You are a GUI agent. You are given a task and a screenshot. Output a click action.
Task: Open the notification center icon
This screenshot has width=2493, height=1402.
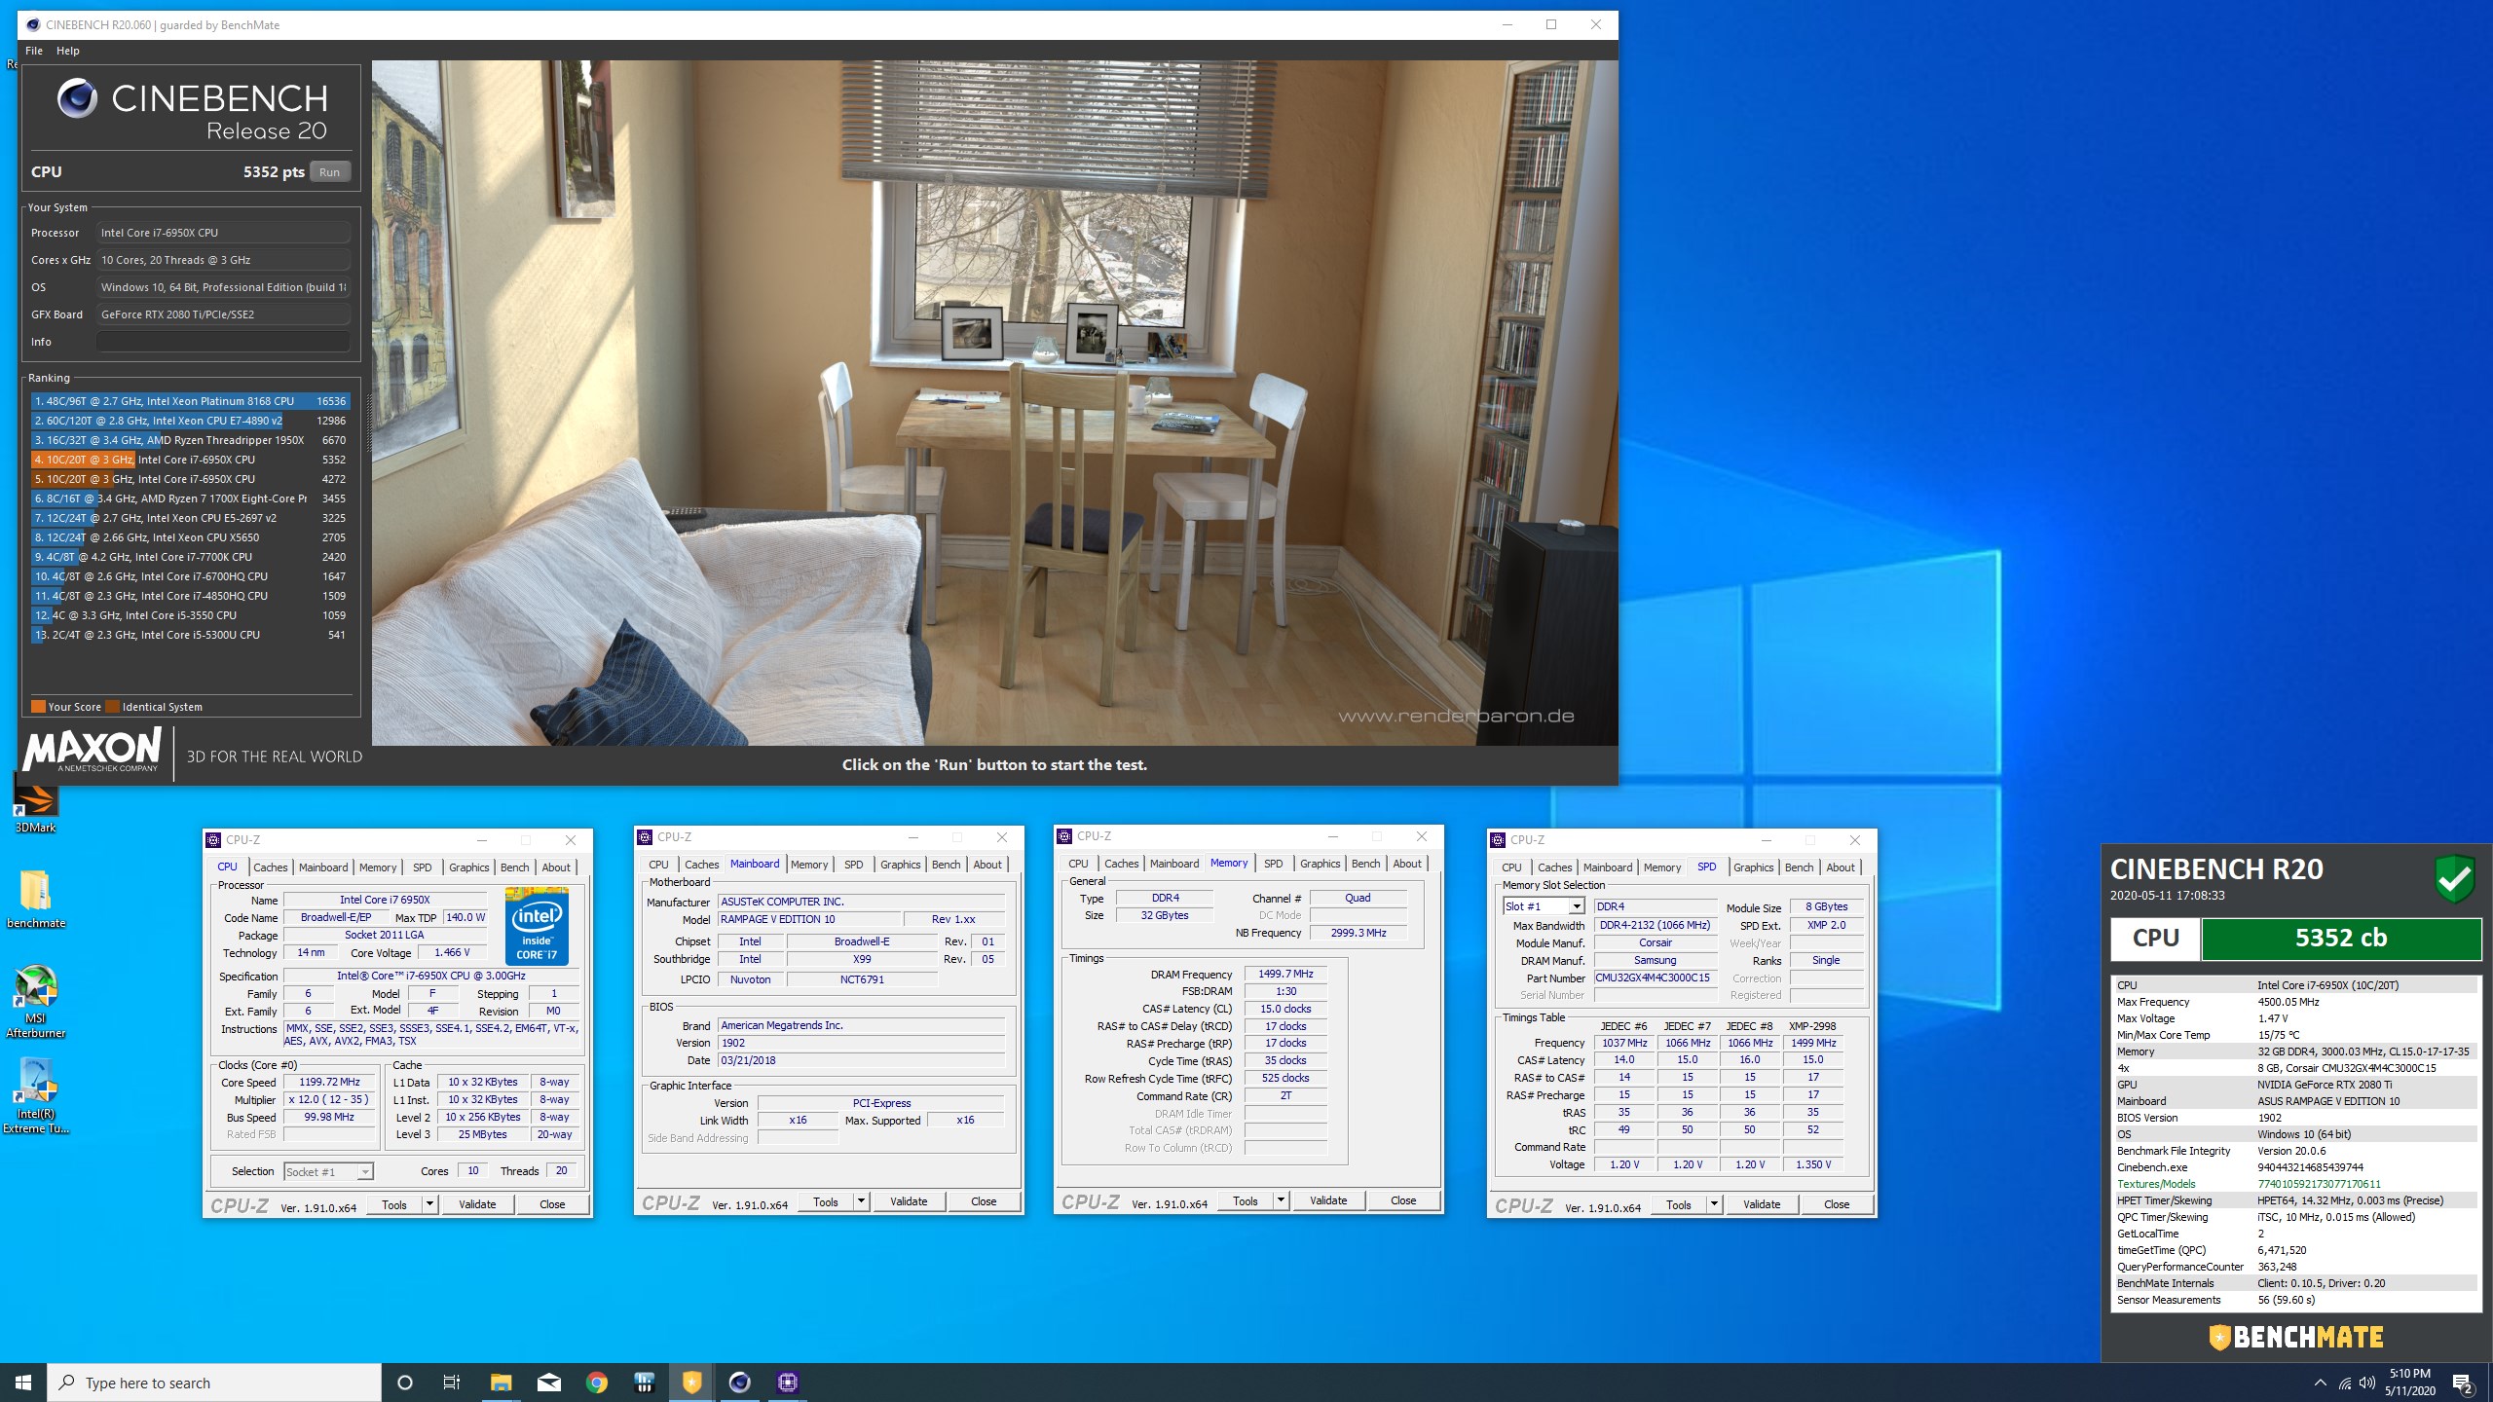click(x=2463, y=1383)
